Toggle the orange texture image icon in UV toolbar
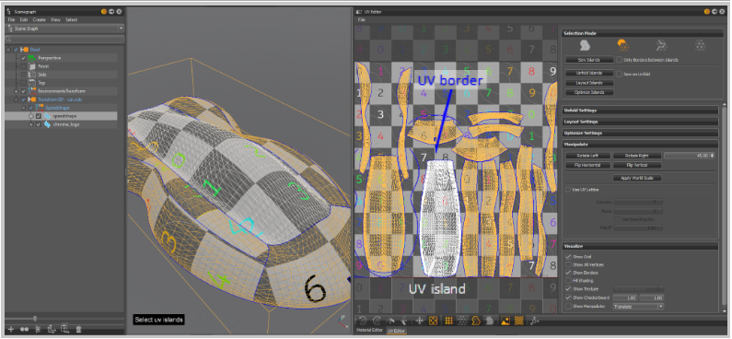732x339 pixels. point(505,321)
